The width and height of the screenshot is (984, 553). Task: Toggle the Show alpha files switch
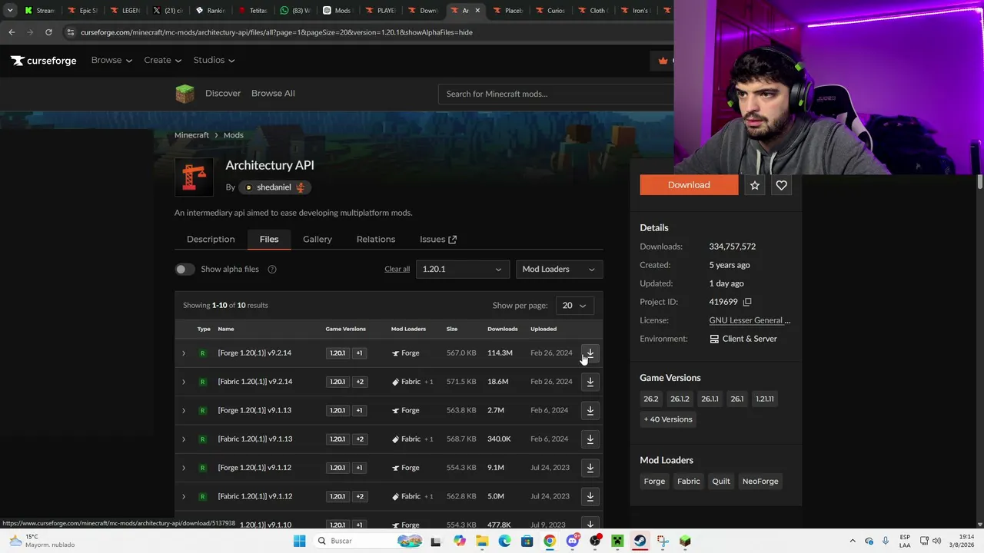pos(184,269)
